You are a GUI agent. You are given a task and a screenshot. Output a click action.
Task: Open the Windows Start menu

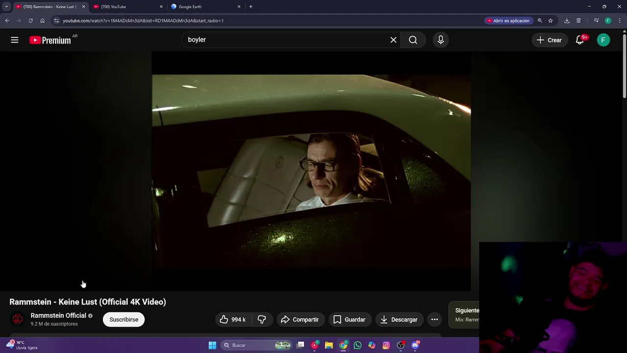(x=212, y=345)
